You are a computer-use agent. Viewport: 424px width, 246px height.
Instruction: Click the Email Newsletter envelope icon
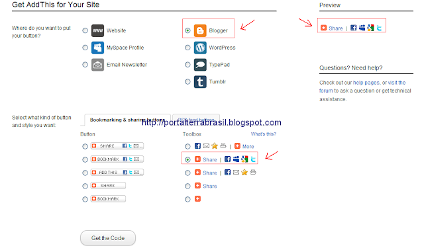click(97, 65)
